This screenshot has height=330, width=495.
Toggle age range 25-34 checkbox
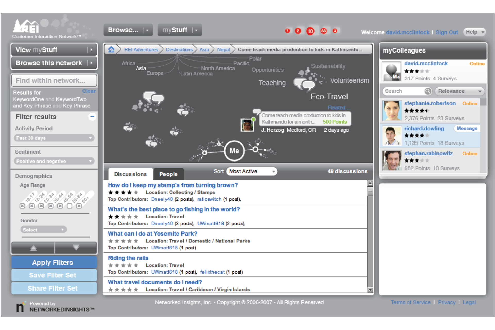(41, 206)
